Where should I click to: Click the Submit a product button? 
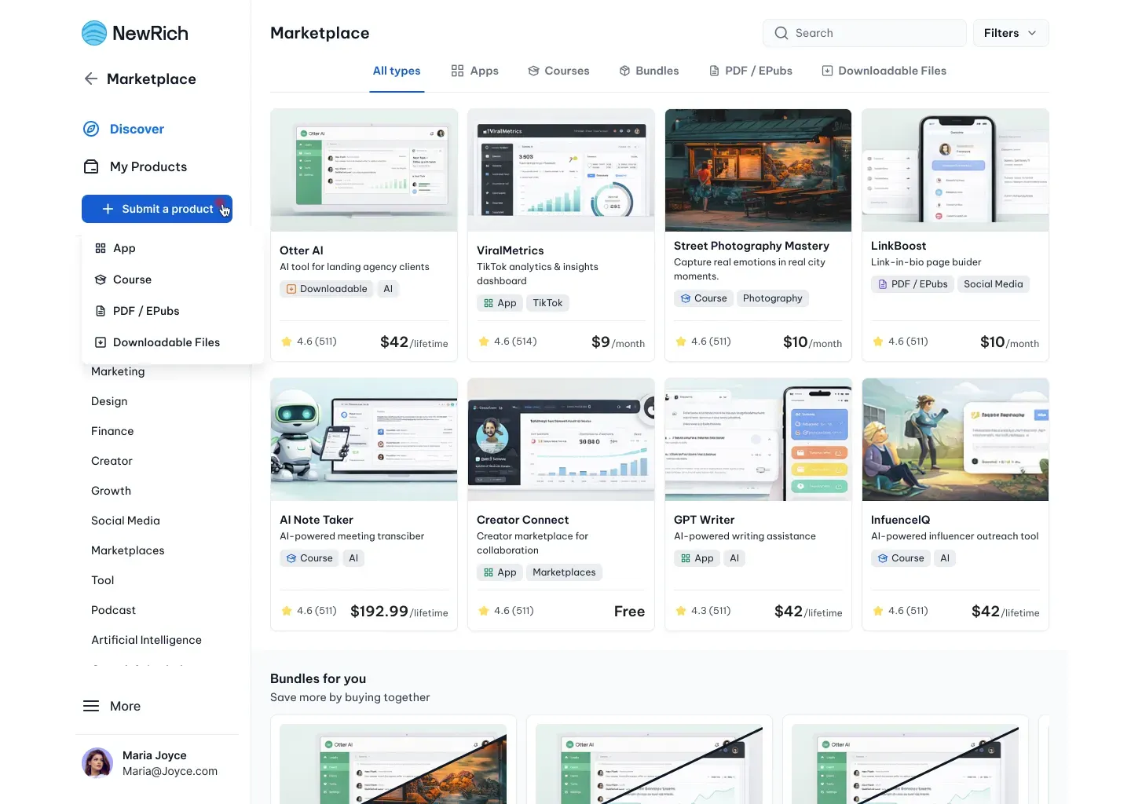157,209
